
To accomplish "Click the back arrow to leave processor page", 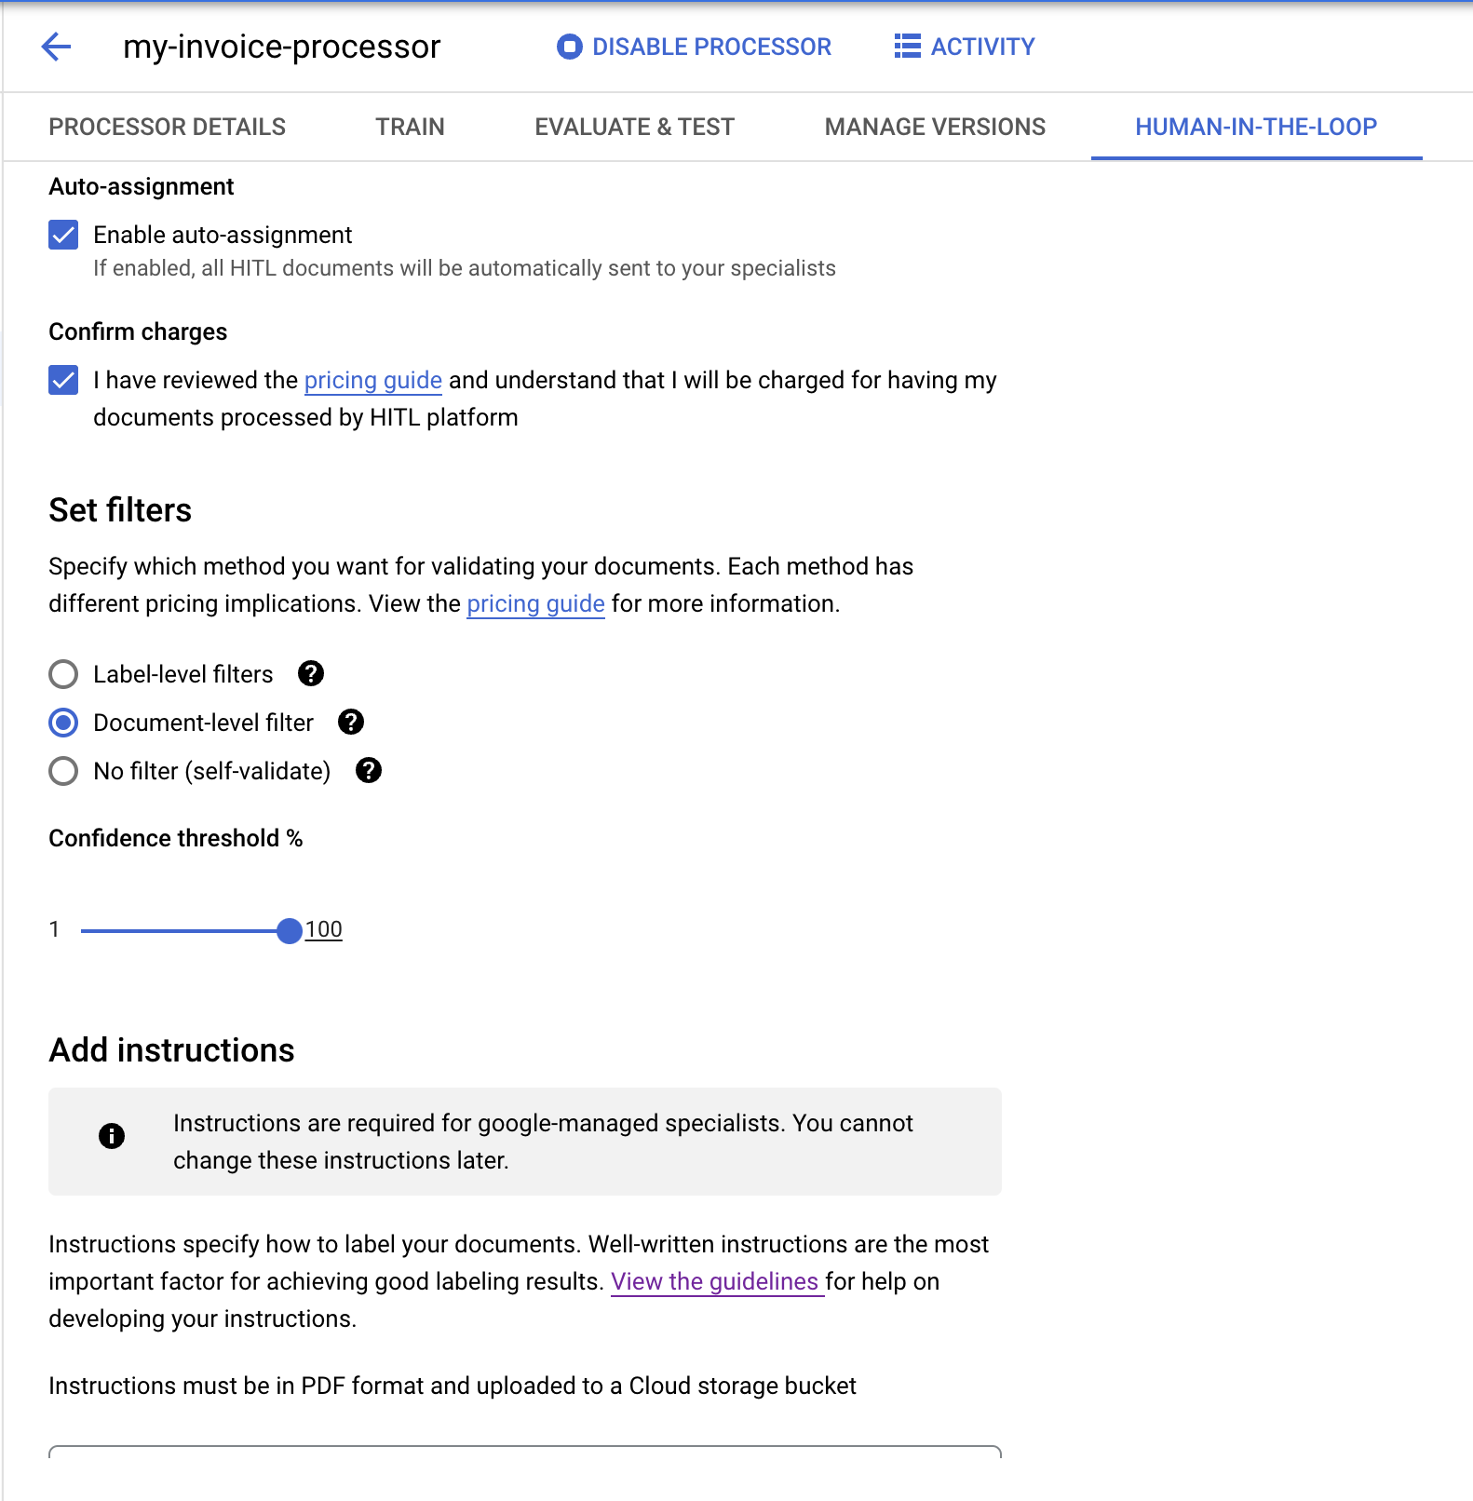I will point(57,47).
